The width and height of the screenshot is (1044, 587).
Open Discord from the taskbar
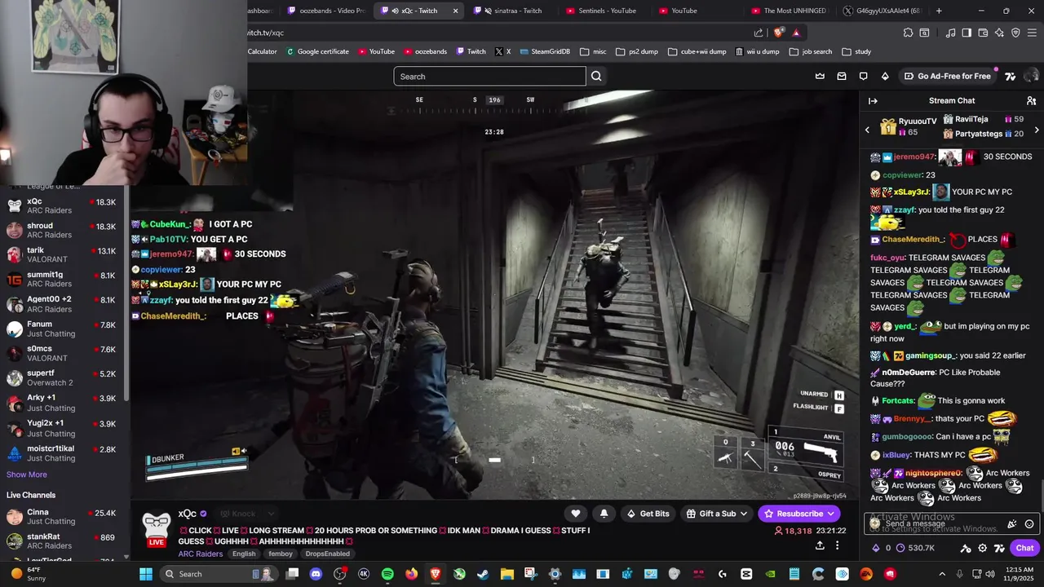[316, 574]
